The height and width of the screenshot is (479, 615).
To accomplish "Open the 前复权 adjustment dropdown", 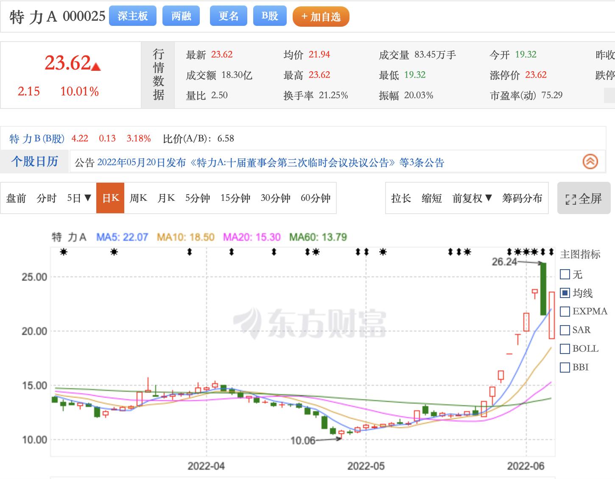I will coord(471,198).
